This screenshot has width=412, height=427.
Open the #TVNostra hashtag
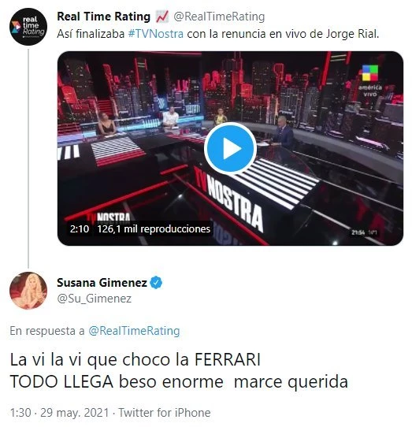pyautogui.click(x=156, y=34)
